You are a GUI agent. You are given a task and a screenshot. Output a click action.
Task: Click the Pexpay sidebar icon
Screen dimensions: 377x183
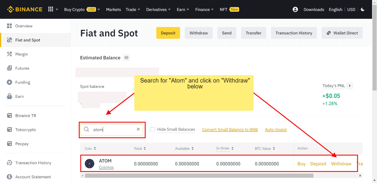9,144
